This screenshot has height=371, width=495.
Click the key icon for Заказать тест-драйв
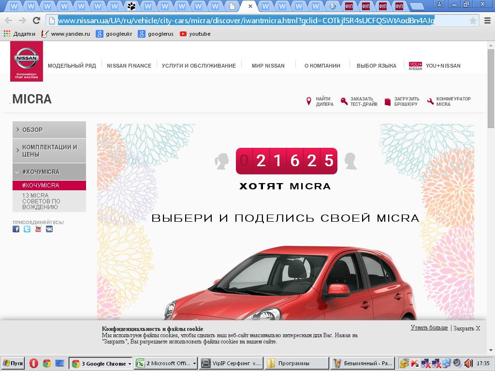(x=344, y=101)
